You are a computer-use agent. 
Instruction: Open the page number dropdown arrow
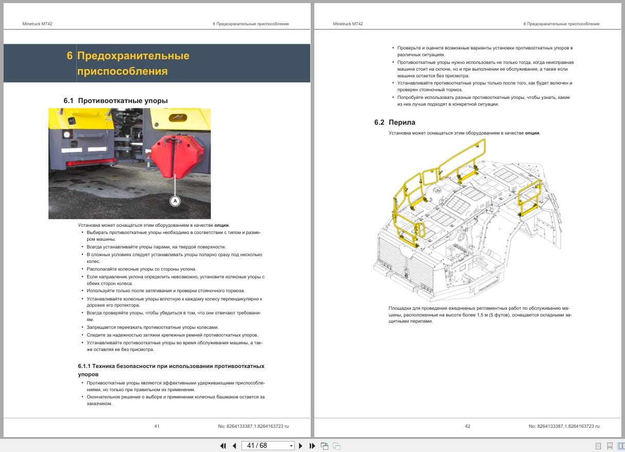click(291, 446)
